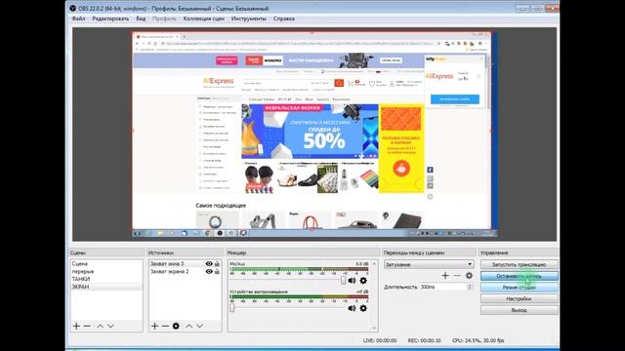The height and width of the screenshot is (351, 625).
Task: Mute the Устройство воспроизведения speaker icon
Action: tap(352, 308)
